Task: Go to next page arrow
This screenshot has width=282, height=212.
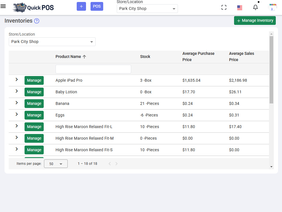Action: coord(116,164)
